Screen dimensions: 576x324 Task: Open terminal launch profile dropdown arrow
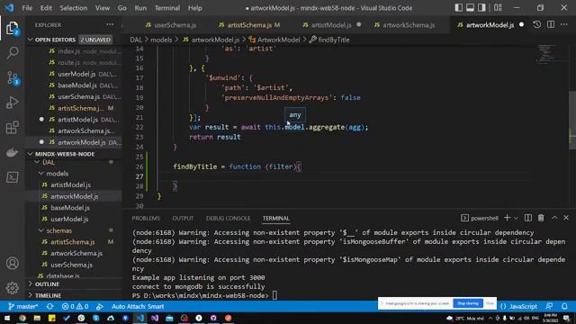click(x=516, y=218)
